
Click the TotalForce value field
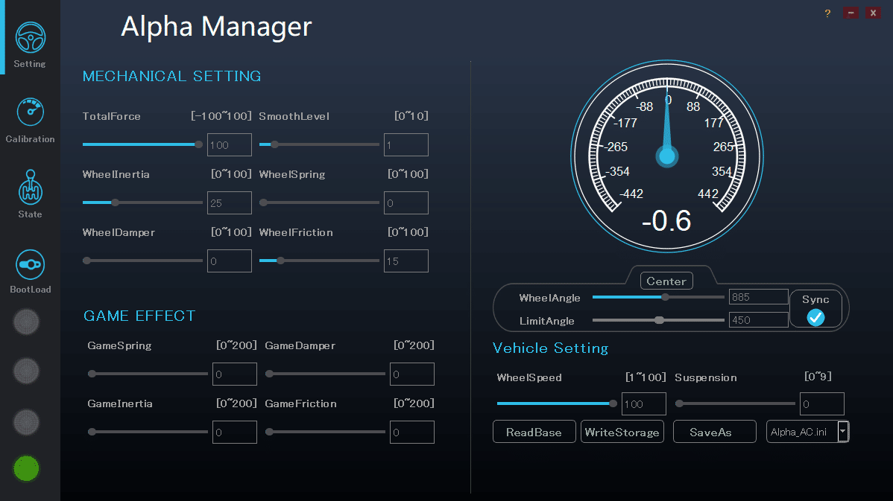point(230,145)
